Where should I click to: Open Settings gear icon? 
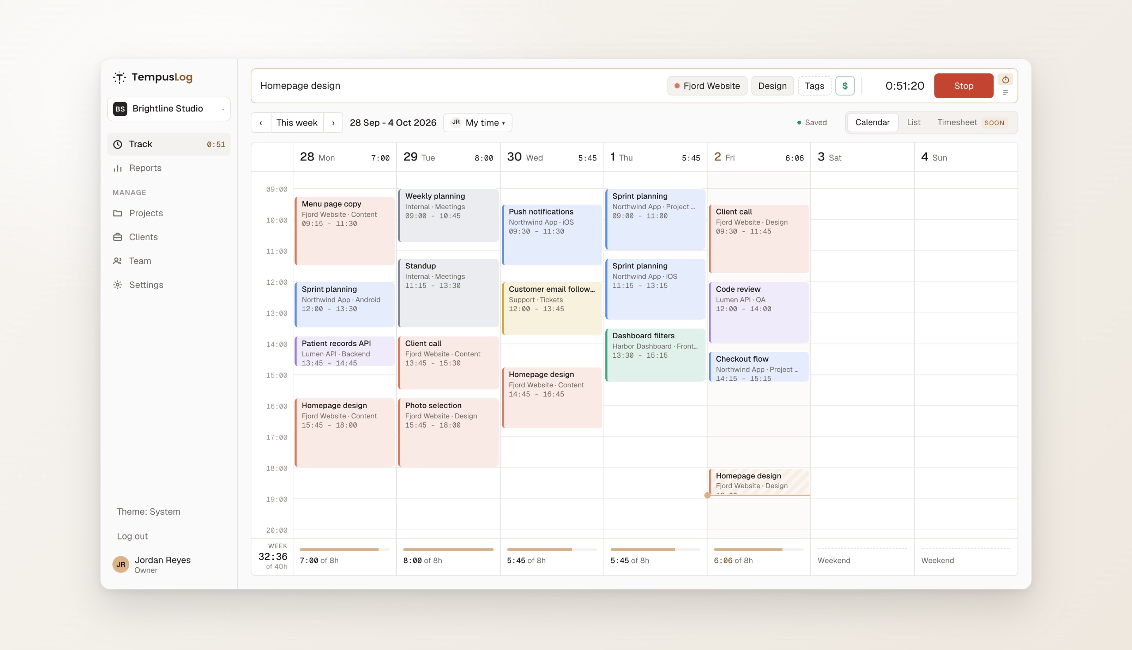pos(117,285)
